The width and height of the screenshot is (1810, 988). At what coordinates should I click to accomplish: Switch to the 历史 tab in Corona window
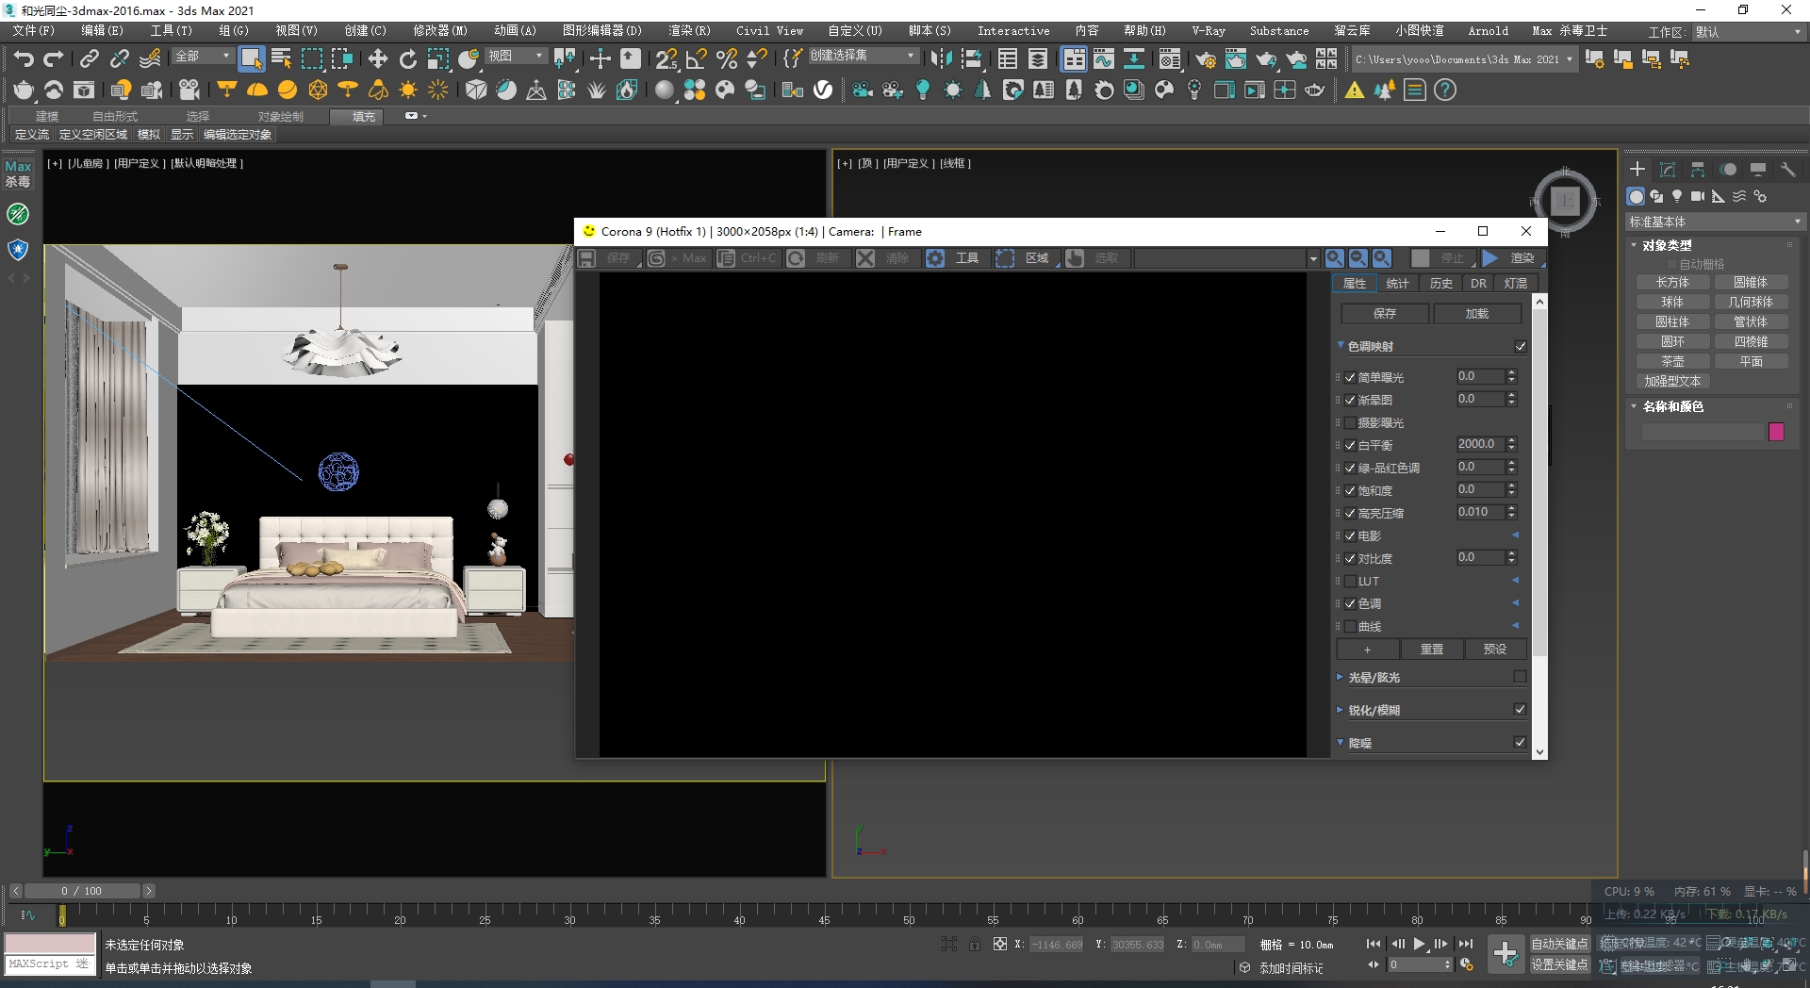[1440, 284]
